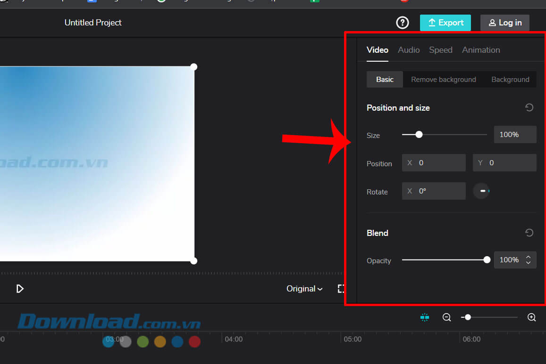Enter fullscreen preview mode
546x364 pixels.
(x=341, y=289)
